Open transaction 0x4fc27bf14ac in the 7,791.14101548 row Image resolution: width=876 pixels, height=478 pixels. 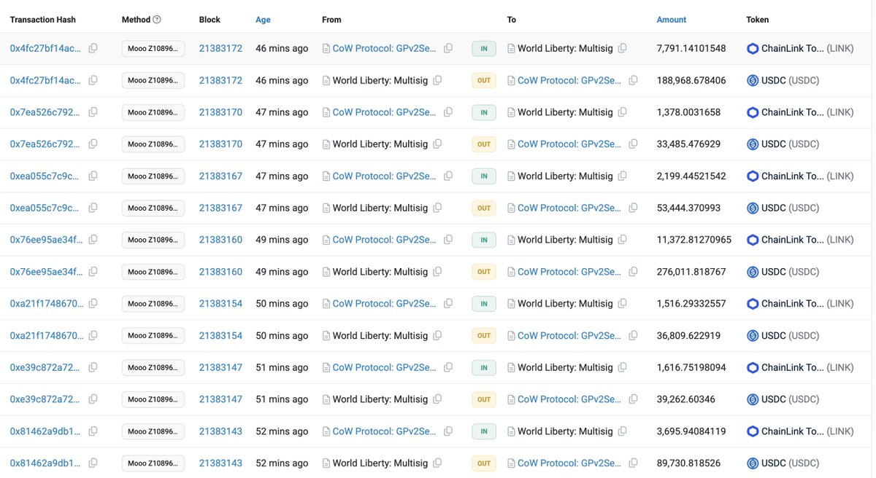[x=46, y=48]
